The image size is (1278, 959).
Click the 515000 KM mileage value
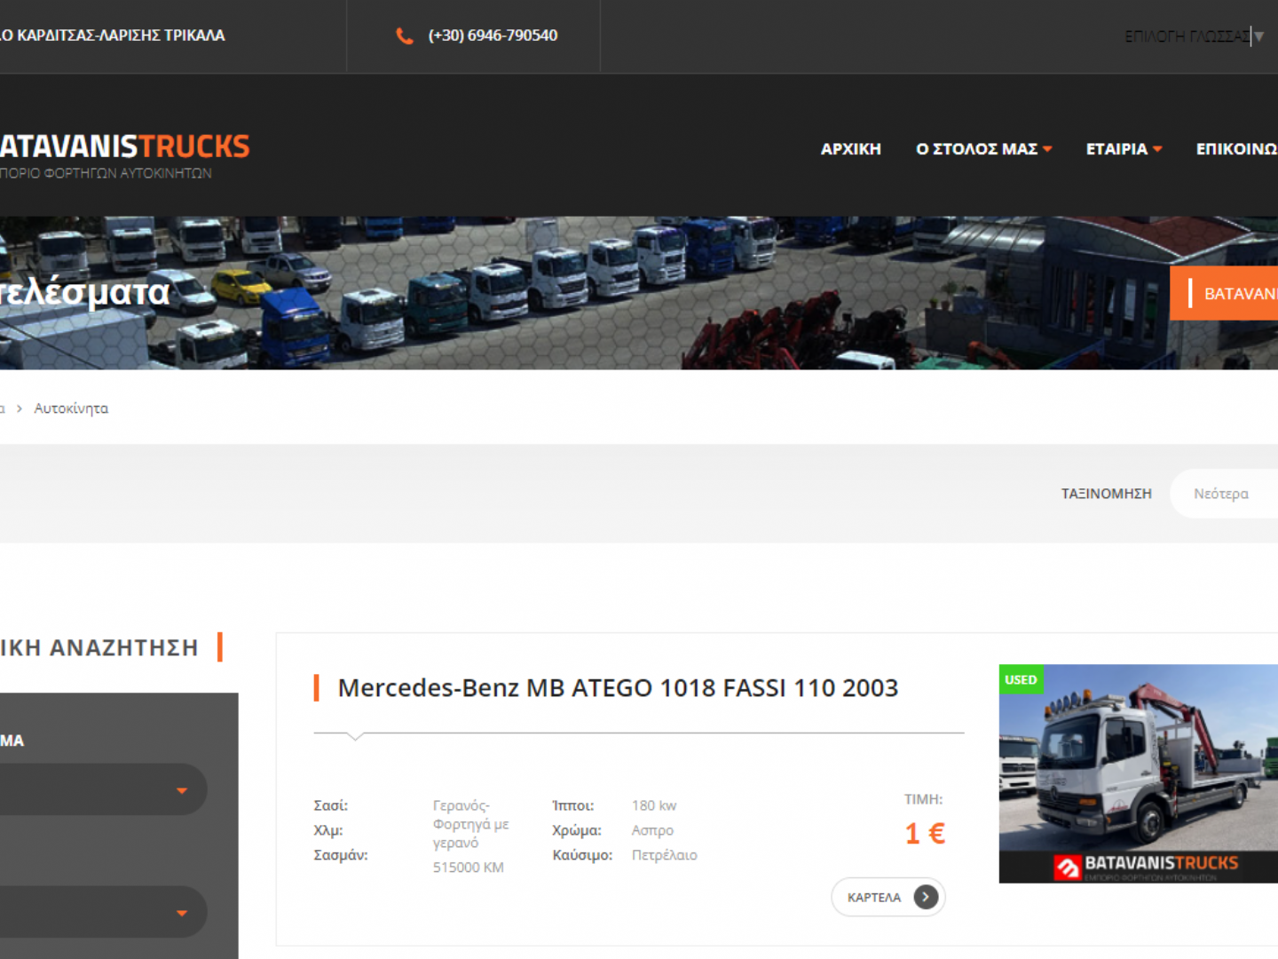468,868
